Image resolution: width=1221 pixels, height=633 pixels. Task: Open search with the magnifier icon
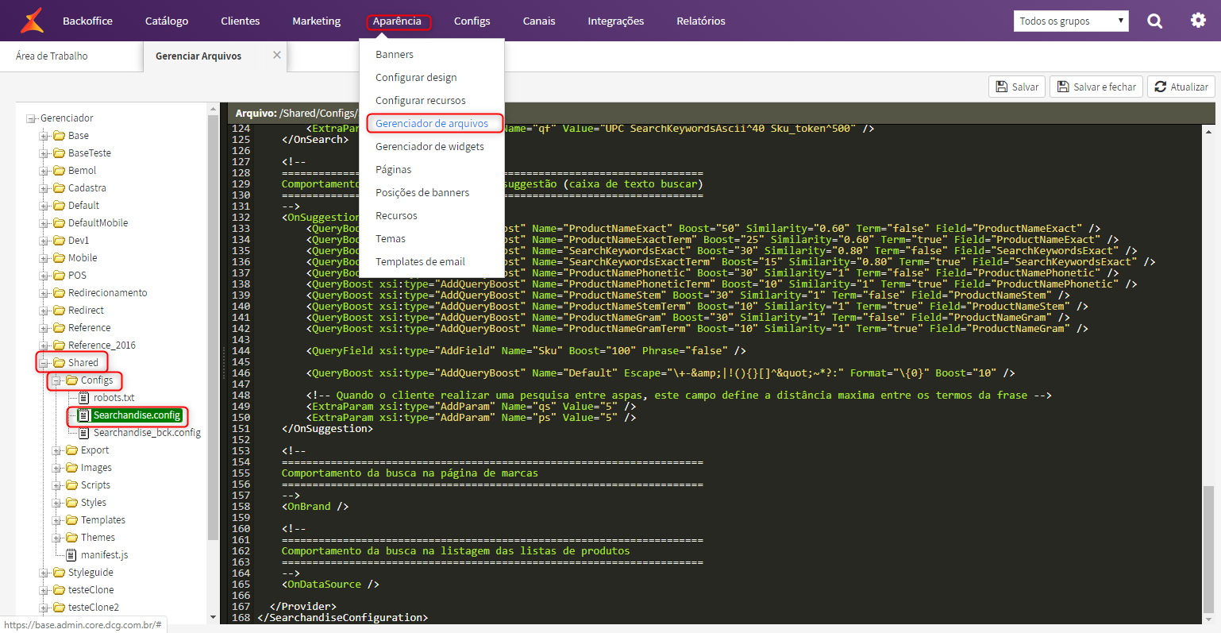[1154, 21]
